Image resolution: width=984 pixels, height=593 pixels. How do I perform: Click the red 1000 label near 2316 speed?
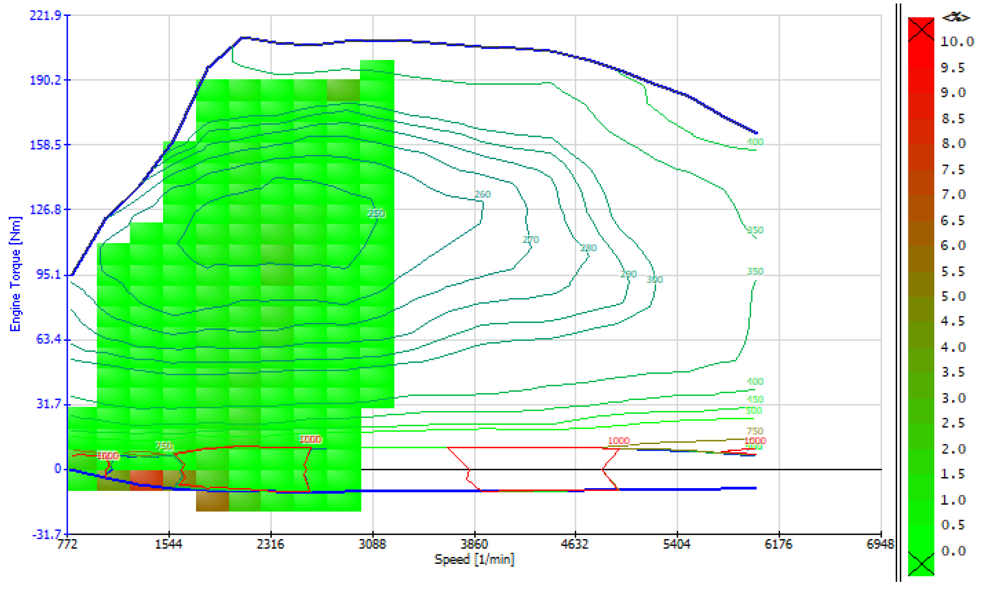click(310, 439)
